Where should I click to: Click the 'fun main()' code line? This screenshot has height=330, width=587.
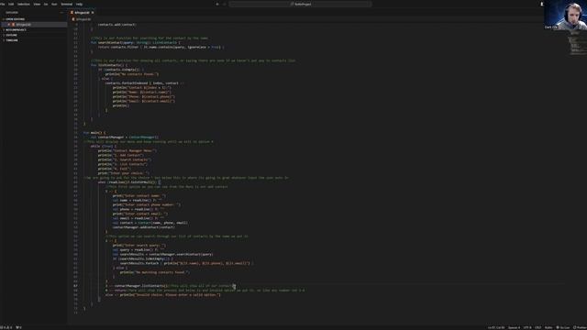(94, 133)
